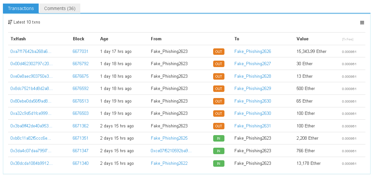Open sender address Fake_Phishing2622

pyautogui.click(x=169, y=163)
